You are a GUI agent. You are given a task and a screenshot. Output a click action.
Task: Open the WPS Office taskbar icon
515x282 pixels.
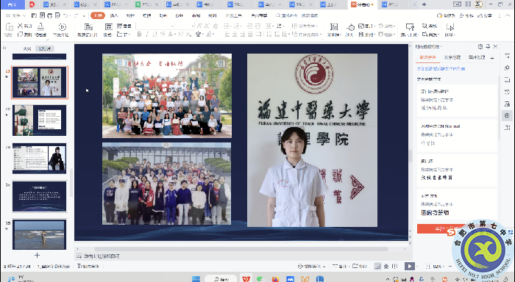click(x=246, y=279)
